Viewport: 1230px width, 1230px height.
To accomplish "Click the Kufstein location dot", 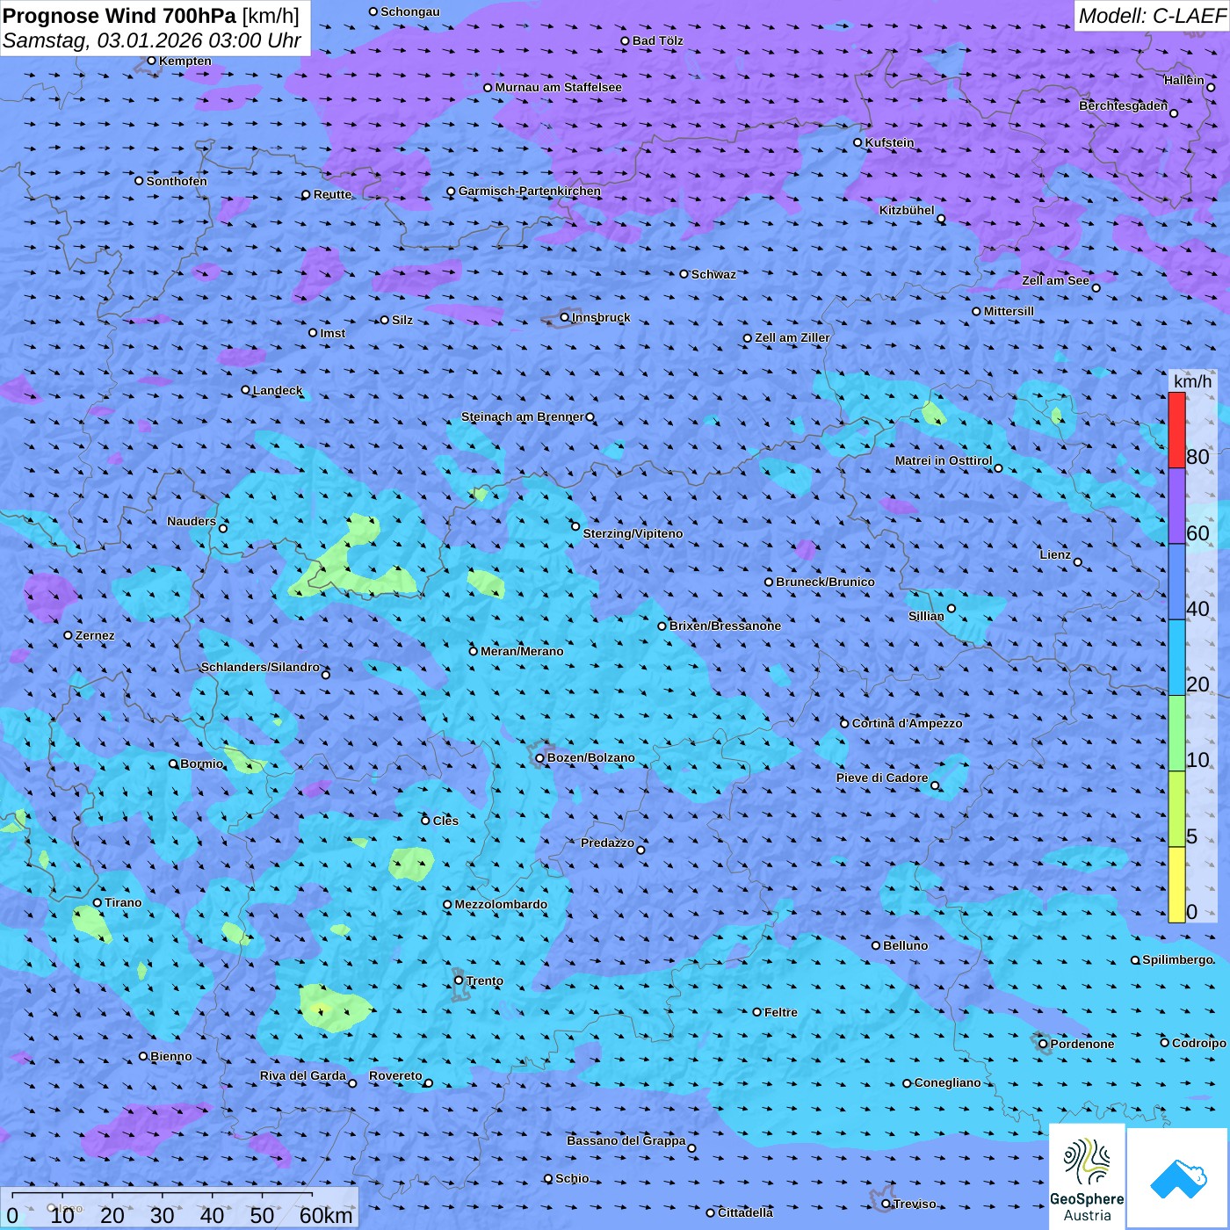I will [x=857, y=142].
